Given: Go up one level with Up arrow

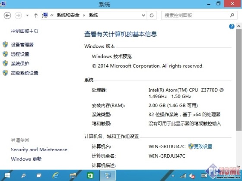Looking at the screenshot, I should coord(36,16).
